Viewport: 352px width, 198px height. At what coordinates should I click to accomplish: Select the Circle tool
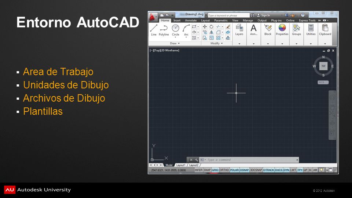[x=175, y=30]
